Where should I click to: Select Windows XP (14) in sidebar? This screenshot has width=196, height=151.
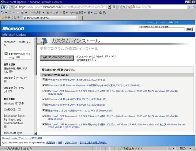(14, 104)
